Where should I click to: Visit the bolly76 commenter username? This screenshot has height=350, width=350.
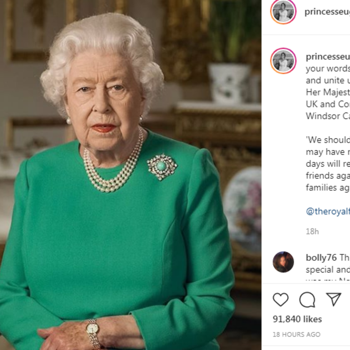321,258
